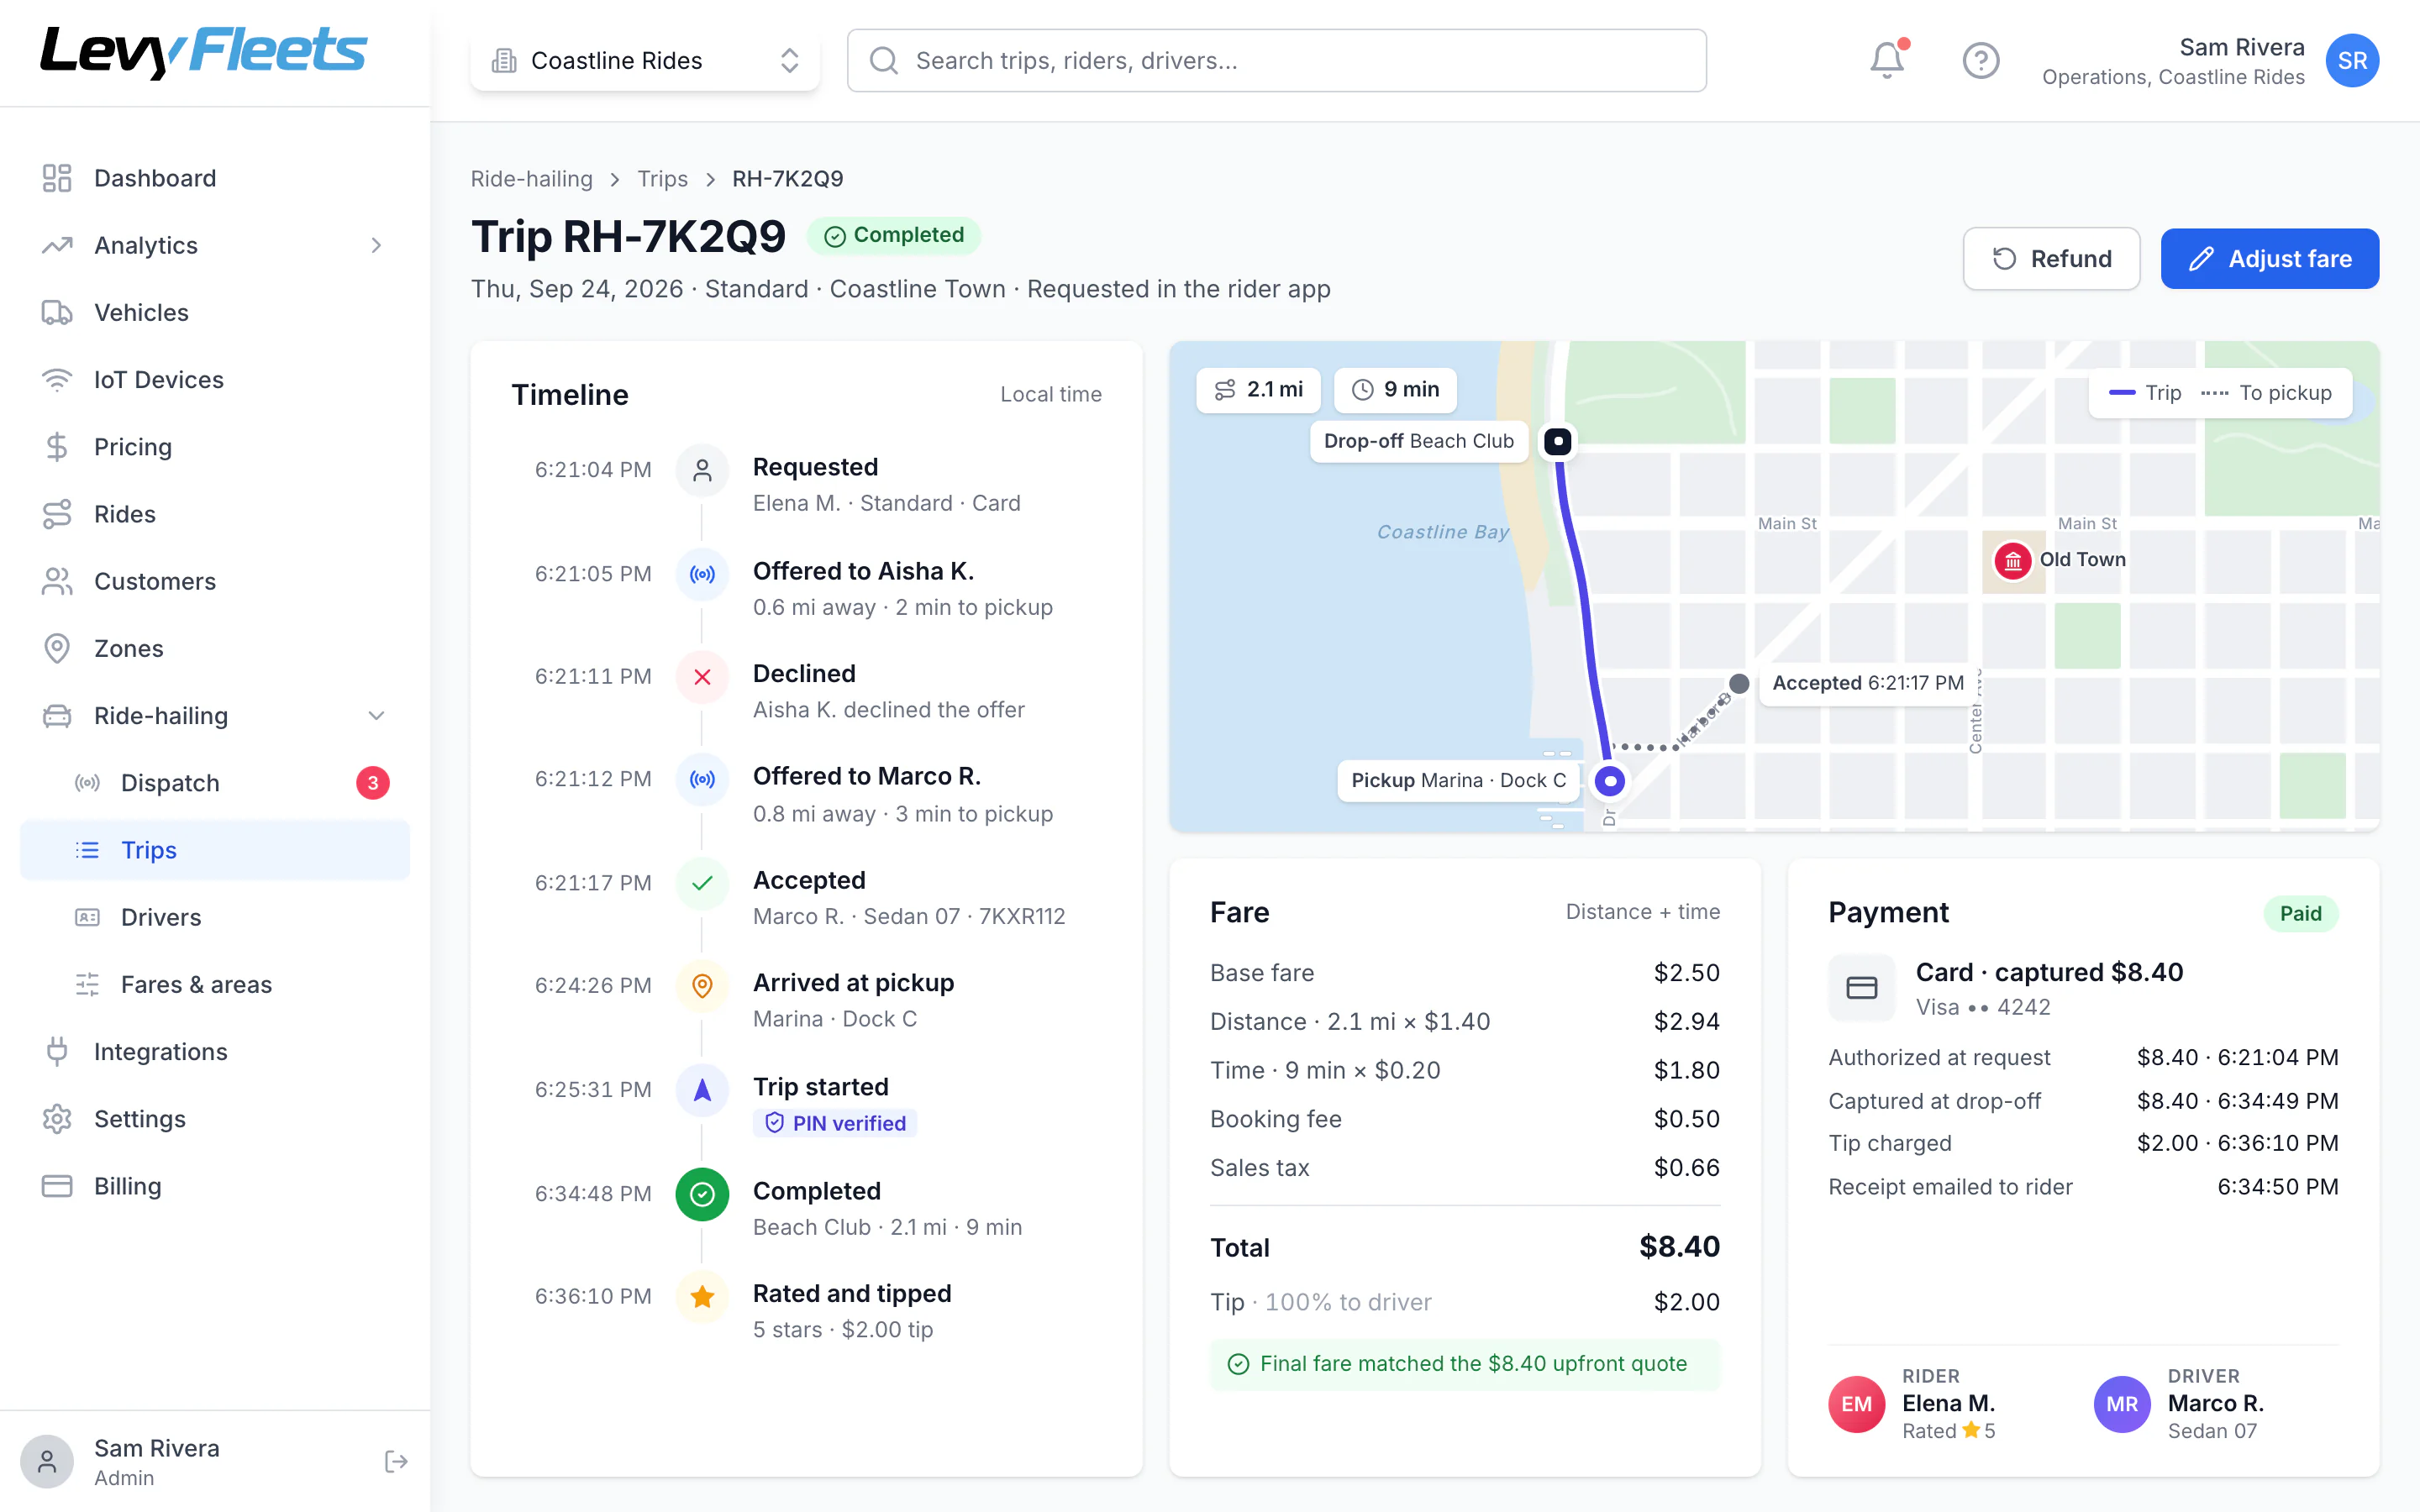2420x1512 pixels.
Task: Open the notifications bell
Action: (1887, 60)
